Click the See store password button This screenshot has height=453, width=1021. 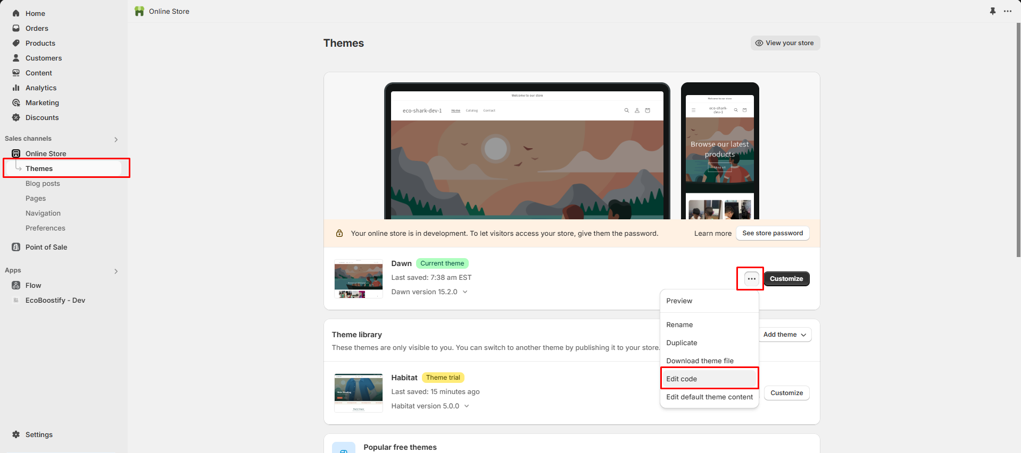click(x=773, y=233)
